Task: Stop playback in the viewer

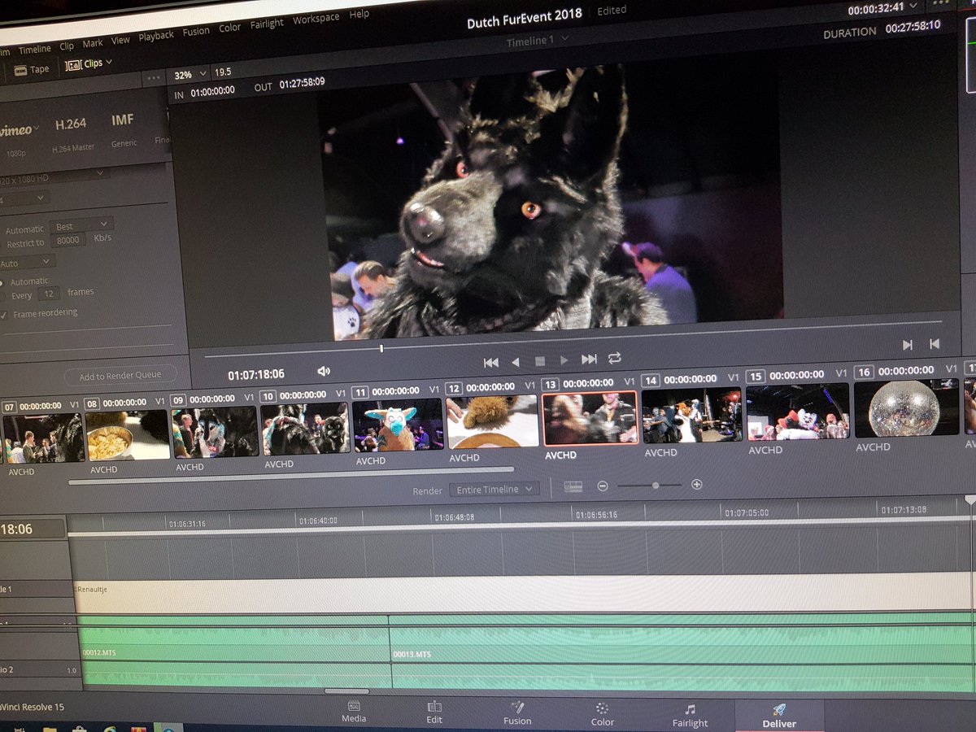Action: (x=540, y=361)
